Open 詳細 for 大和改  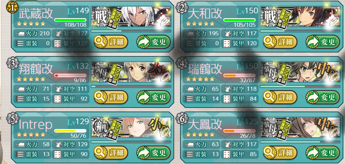coord(280,42)
